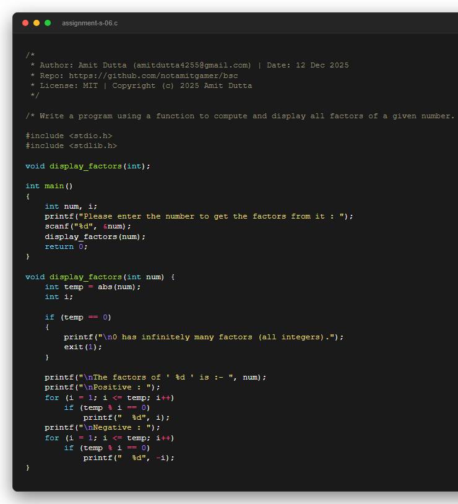
Task: Click the 'if (temp == 0)' line
Action: [78, 317]
